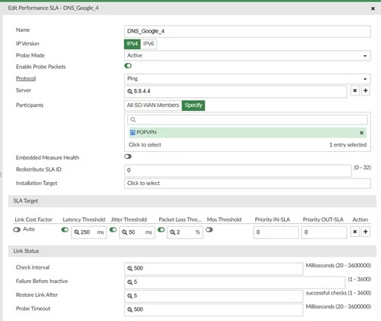Click magnifier icon in Packet Loss field
The image size is (381, 321).
(173, 232)
